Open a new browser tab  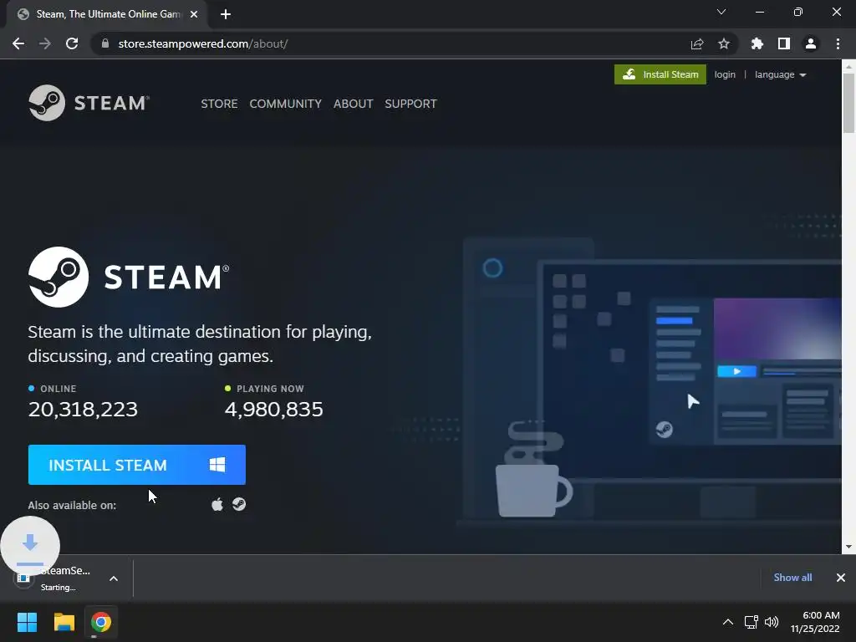[226, 14]
